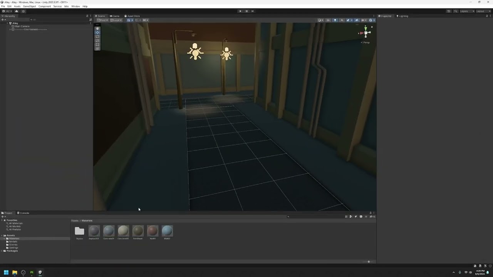The height and width of the screenshot is (277, 493).
Task: Open the Window menu
Action: [75, 6]
